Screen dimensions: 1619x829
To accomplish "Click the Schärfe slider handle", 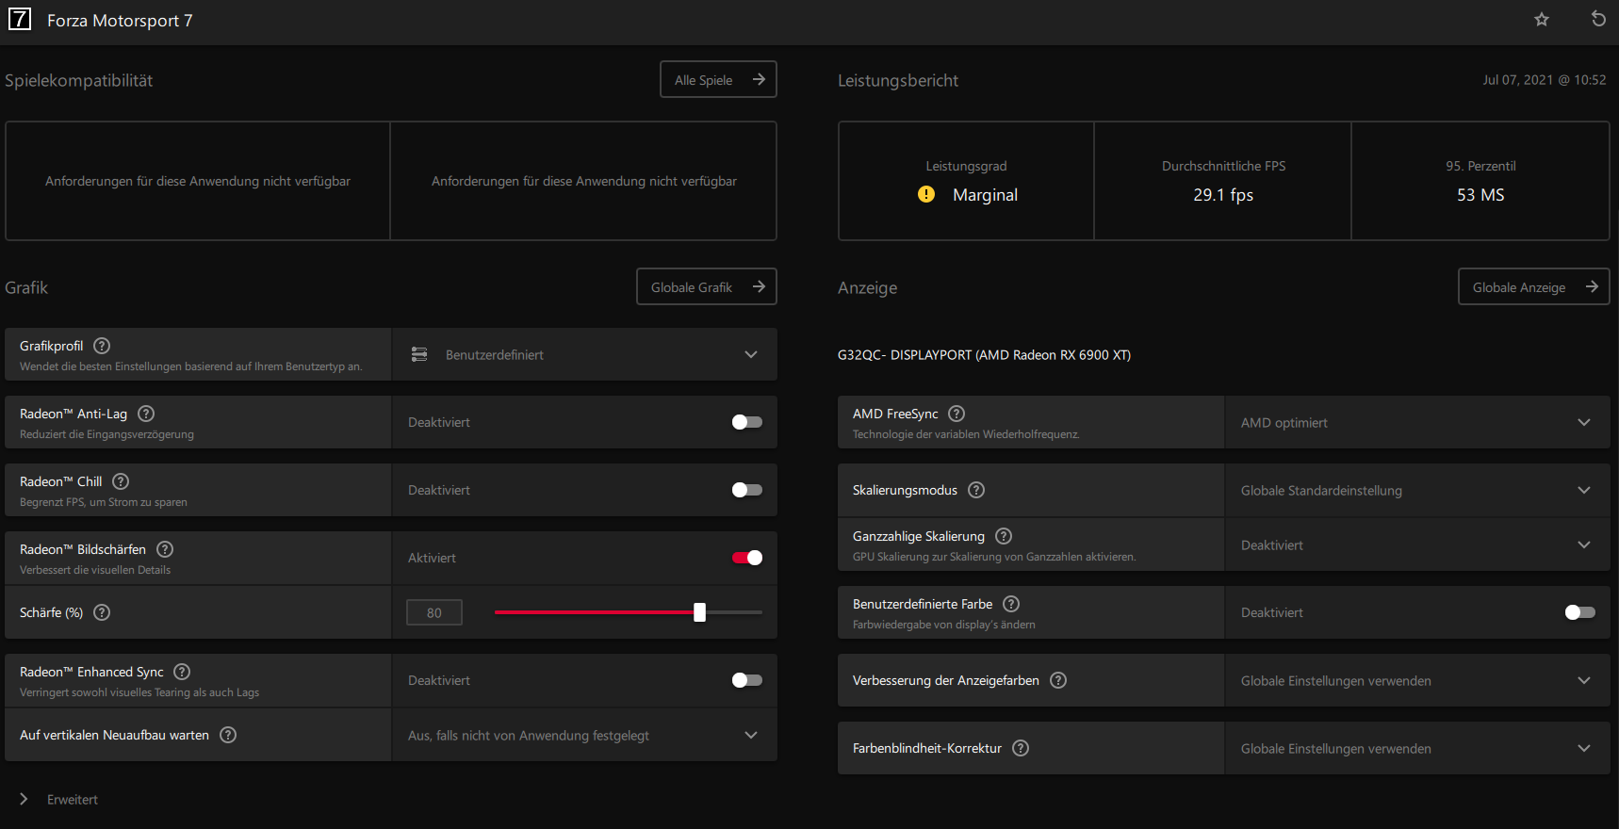I will pos(699,612).
